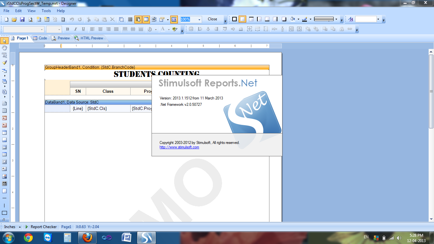Cut selection with the scissors icon
Screen dimensions: 434x244
tap(89, 19)
